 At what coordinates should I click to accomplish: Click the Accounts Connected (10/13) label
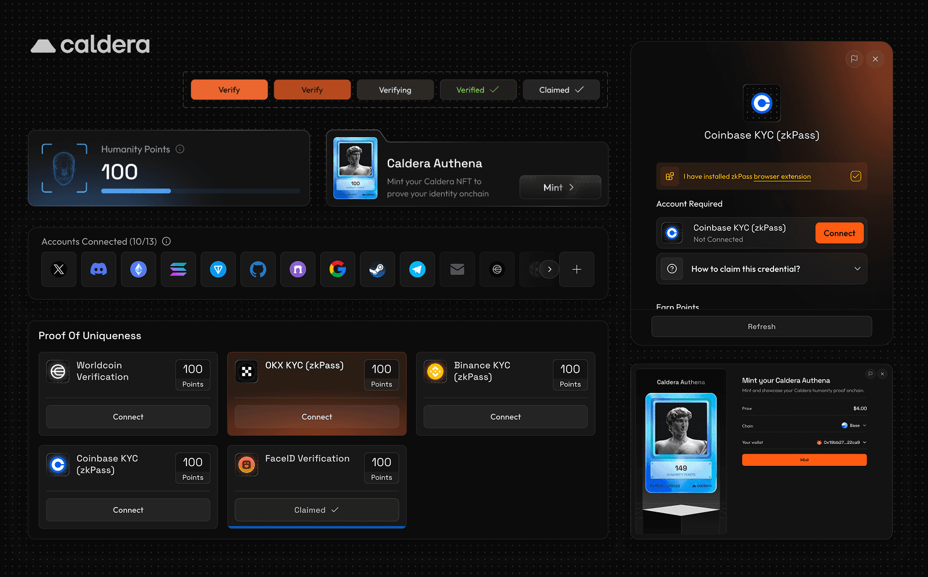tap(99, 241)
